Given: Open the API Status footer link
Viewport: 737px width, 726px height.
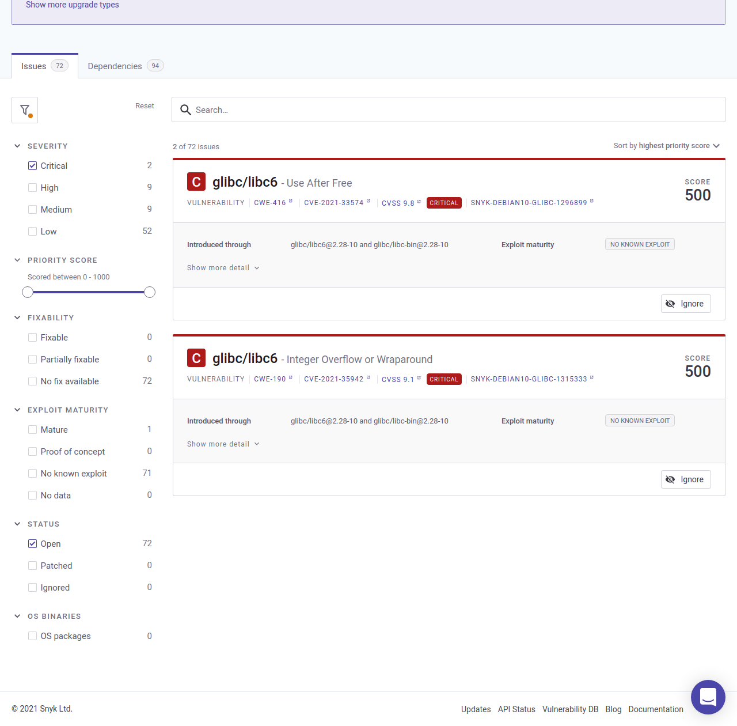Looking at the screenshot, I should pyautogui.click(x=516, y=709).
